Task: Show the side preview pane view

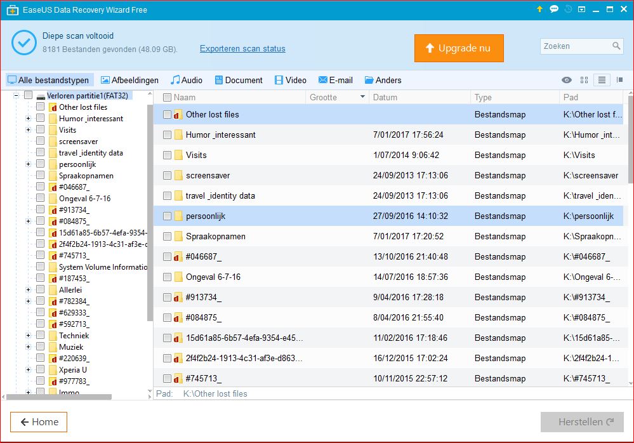Action: pyautogui.click(x=619, y=80)
